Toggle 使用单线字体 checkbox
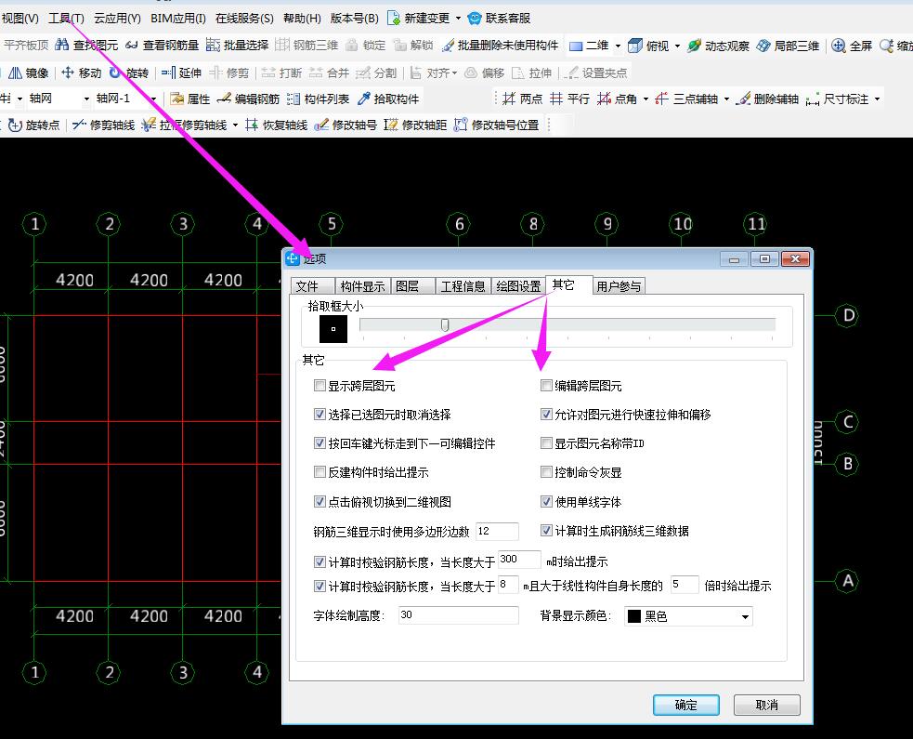 tap(546, 501)
